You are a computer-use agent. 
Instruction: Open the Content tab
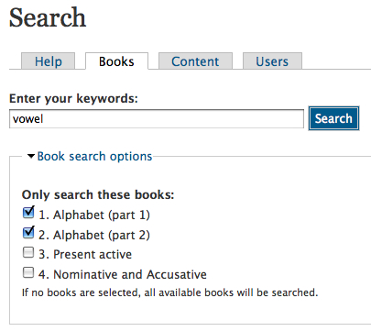pos(195,61)
